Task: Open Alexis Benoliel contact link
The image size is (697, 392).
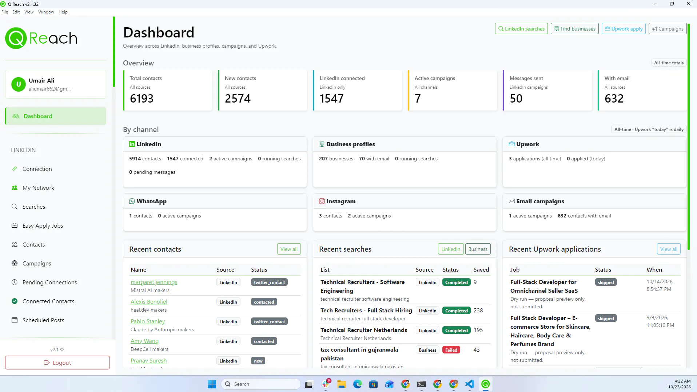Action: (149, 302)
